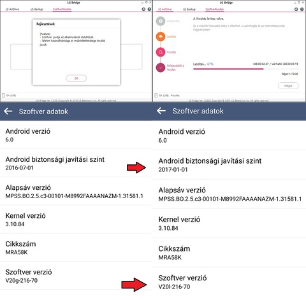Click help question icon in right window
This screenshot has width=306, height=300.
(x=302, y=9)
